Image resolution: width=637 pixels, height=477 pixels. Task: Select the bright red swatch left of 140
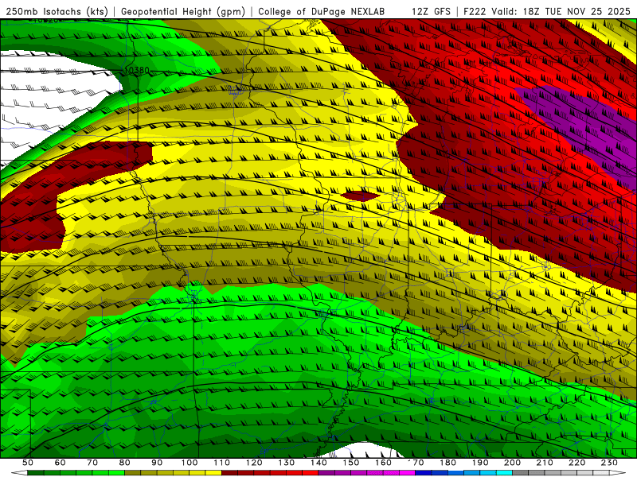[311, 472]
